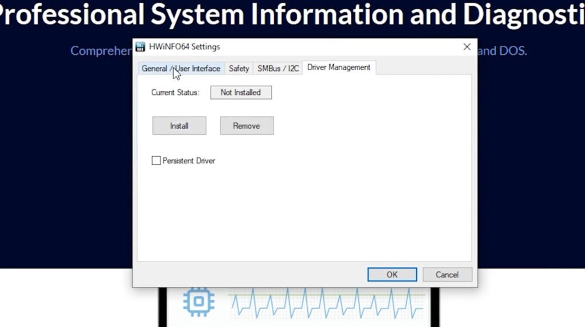Click the CPU chip icon on webpage
This screenshot has height=327, width=585.
[x=198, y=302]
